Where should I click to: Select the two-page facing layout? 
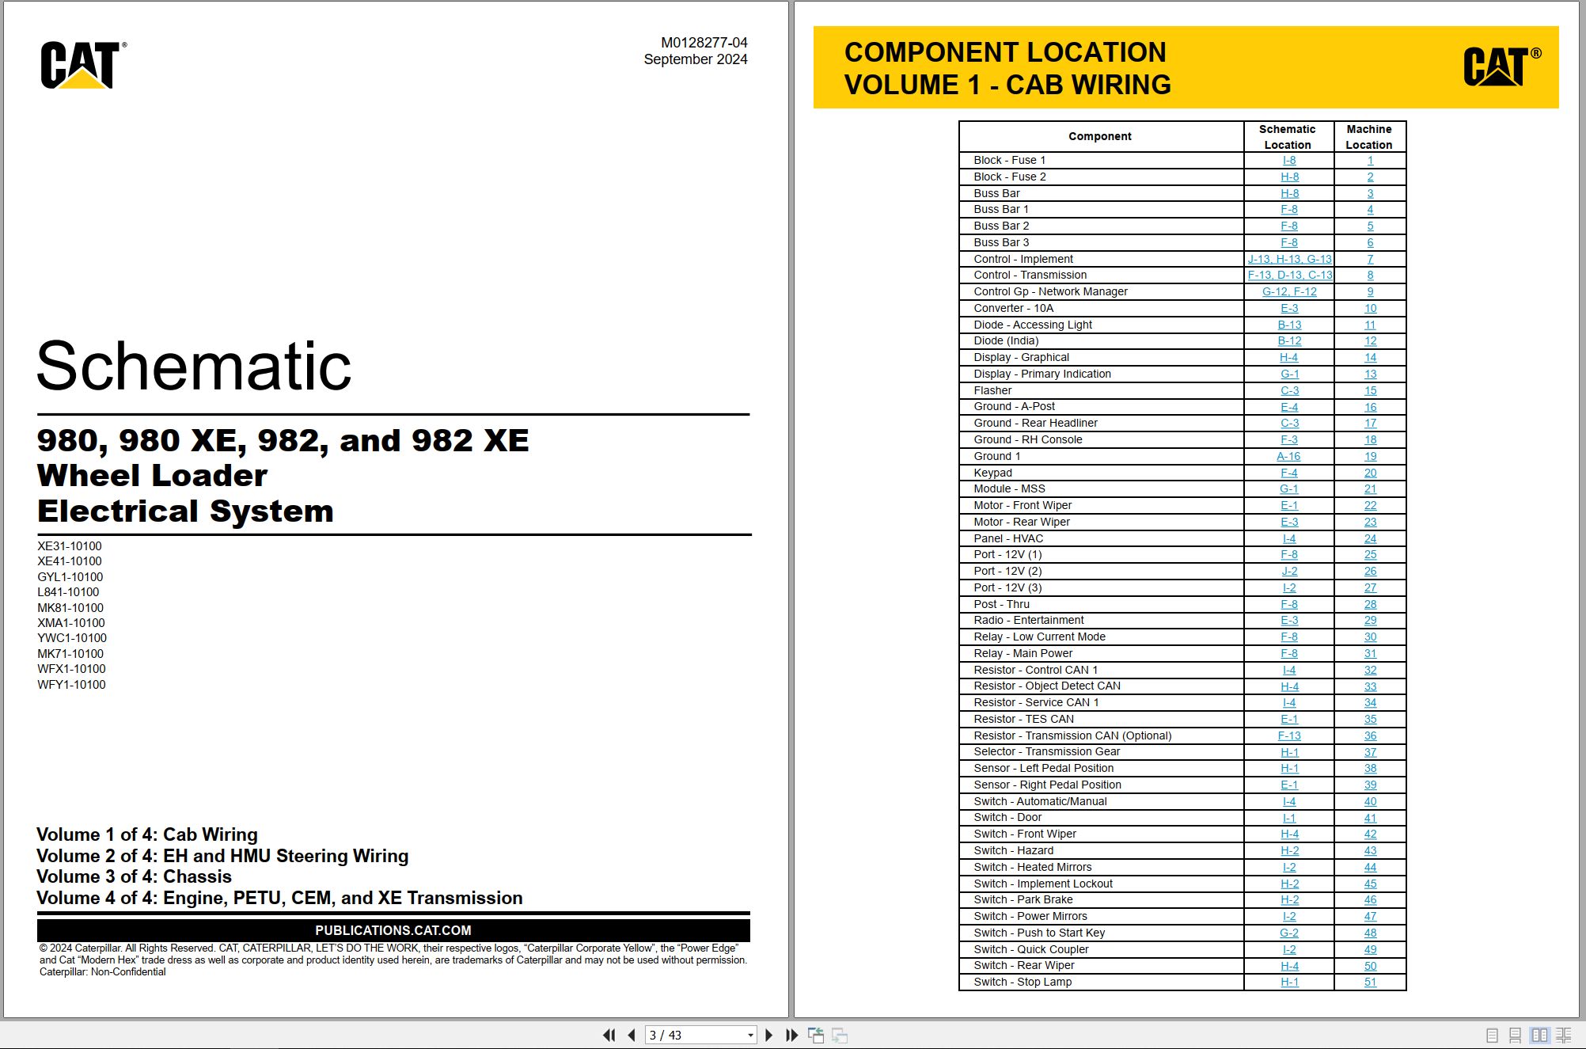click(x=1539, y=1035)
